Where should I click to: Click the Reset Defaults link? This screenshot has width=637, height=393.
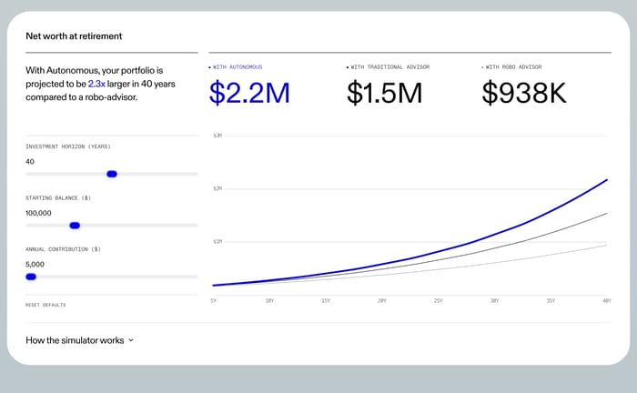(45, 305)
